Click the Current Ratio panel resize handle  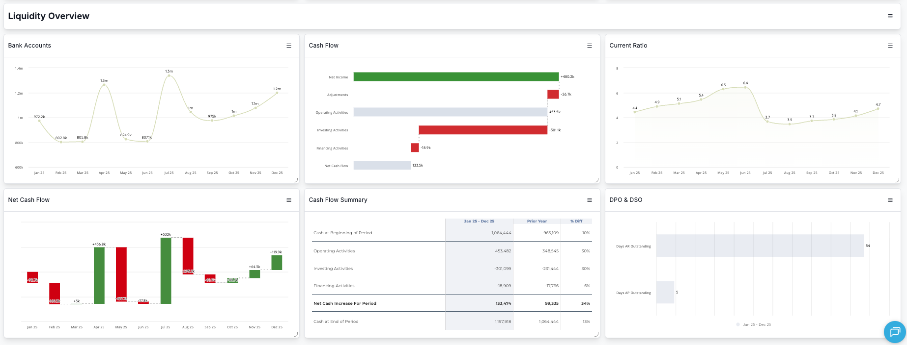(897, 180)
